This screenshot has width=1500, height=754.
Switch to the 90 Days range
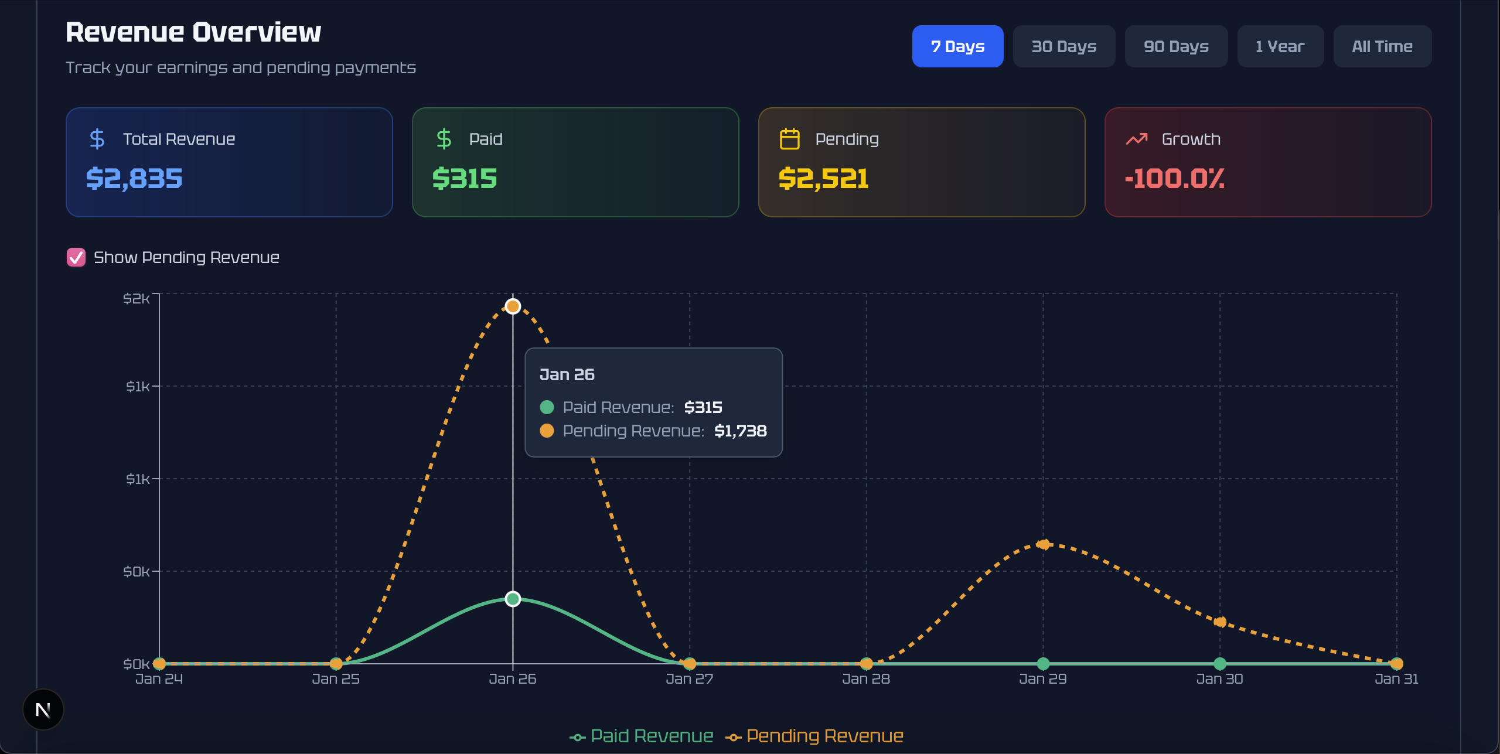(x=1176, y=46)
